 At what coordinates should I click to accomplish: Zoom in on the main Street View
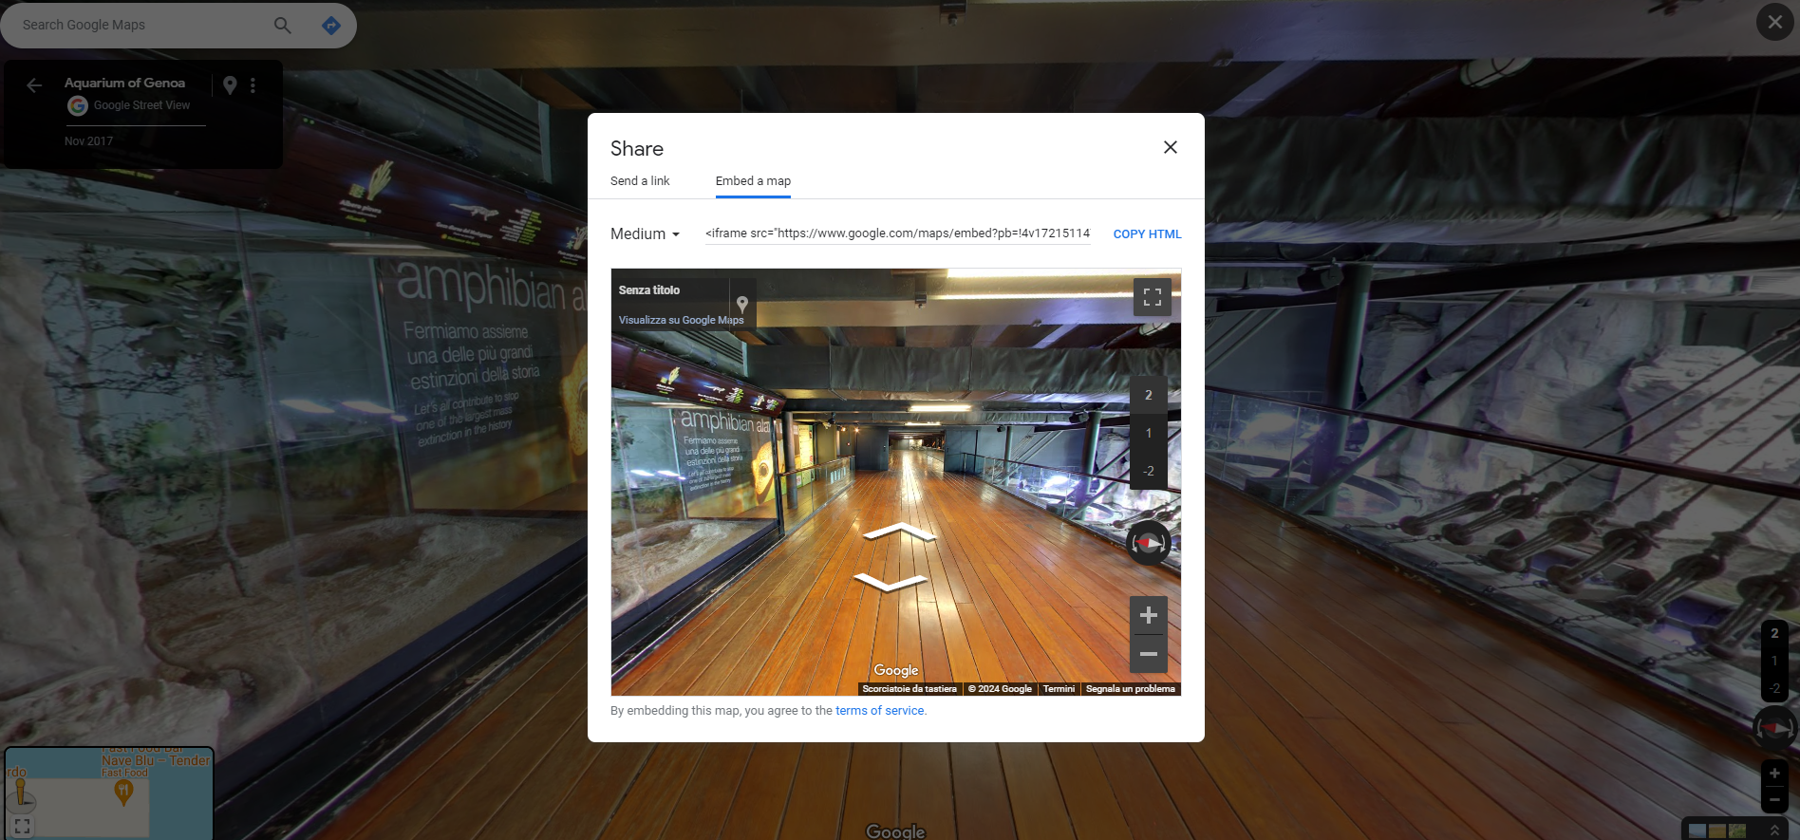(1774, 774)
